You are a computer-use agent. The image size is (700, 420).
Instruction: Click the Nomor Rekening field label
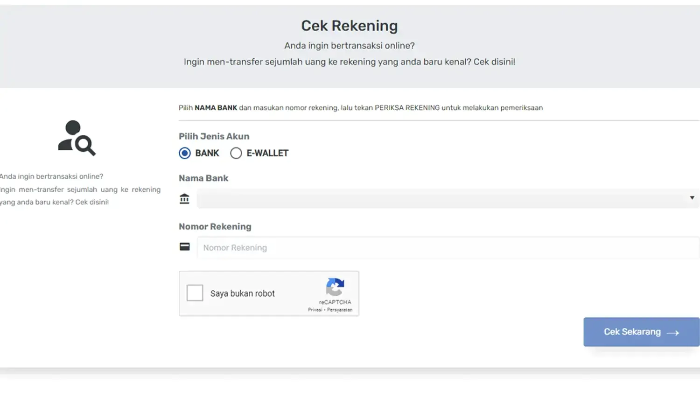point(215,226)
